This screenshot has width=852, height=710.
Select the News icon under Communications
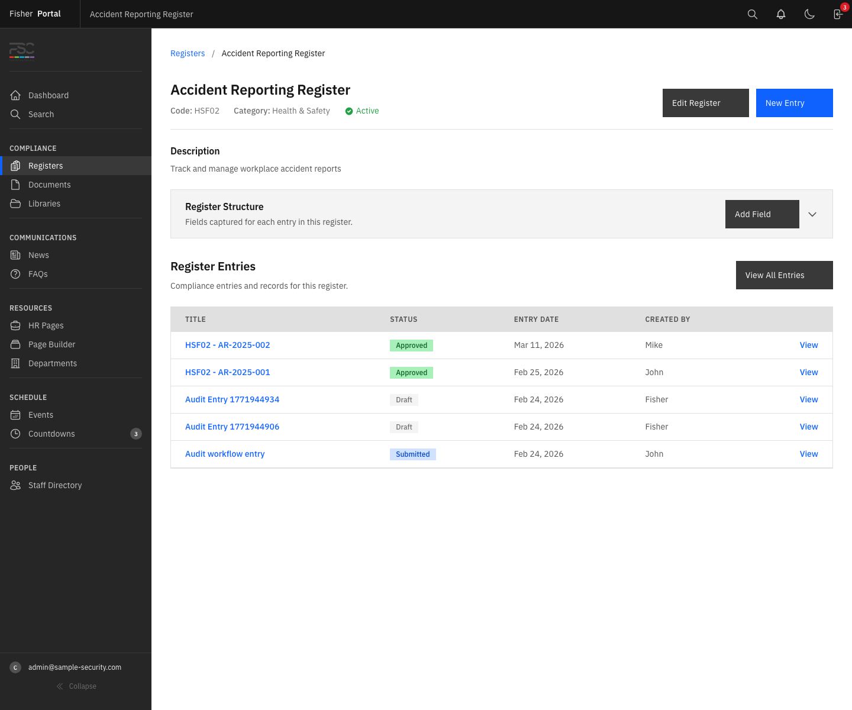15,255
